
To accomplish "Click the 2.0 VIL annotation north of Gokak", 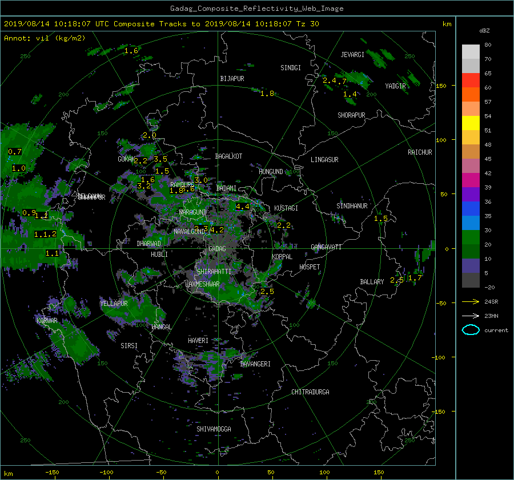I will point(149,135).
